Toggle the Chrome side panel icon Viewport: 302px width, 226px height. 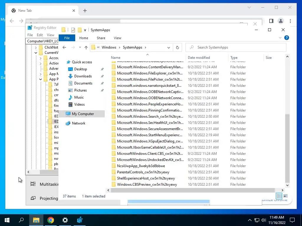pos(271,21)
